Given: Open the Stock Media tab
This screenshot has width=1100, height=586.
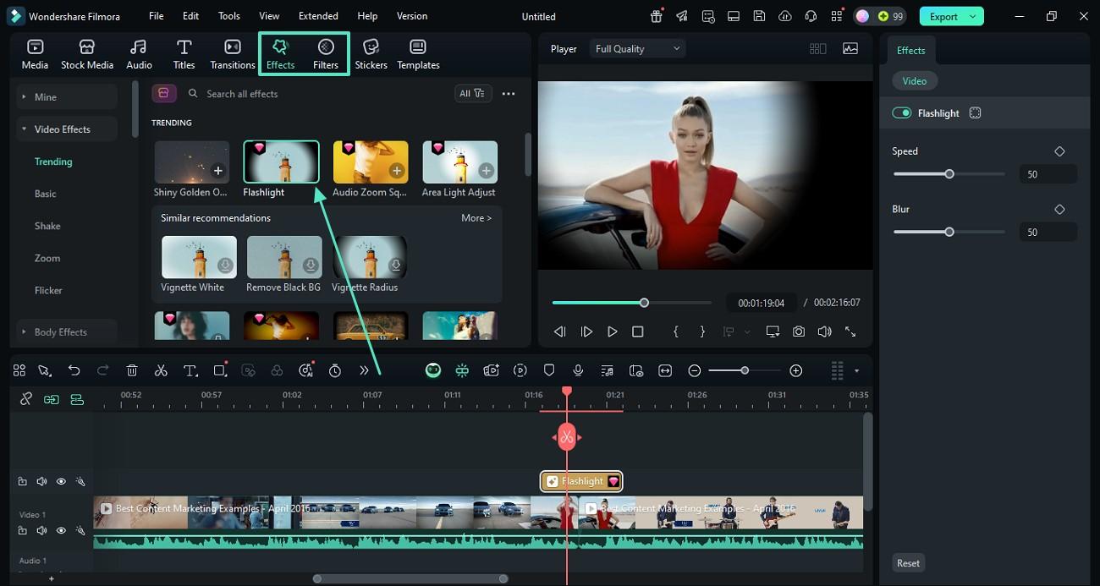Looking at the screenshot, I should click(x=87, y=54).
